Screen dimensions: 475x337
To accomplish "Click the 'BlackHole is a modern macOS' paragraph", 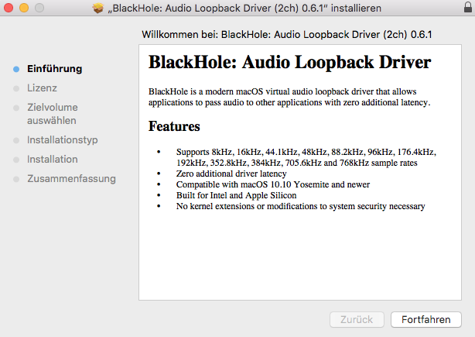I will tap(289, 97).
